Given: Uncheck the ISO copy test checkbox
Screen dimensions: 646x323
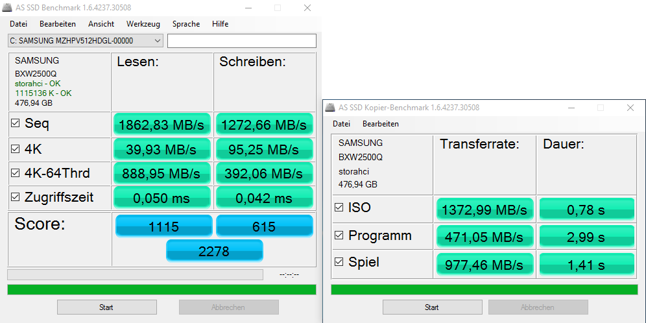Looking at the screenshot, I should [339, 208].
